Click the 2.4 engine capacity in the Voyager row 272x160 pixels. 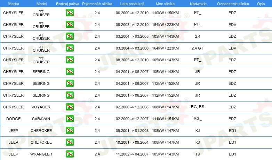pos(97,107)
